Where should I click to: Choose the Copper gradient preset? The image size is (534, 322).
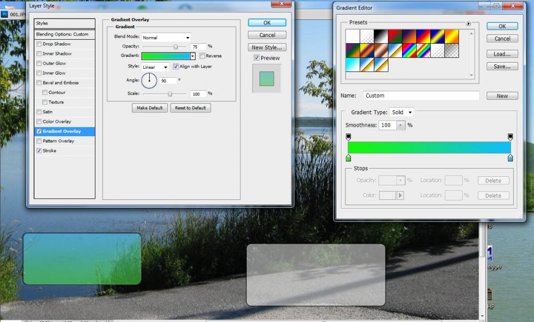tap(381, 51)
